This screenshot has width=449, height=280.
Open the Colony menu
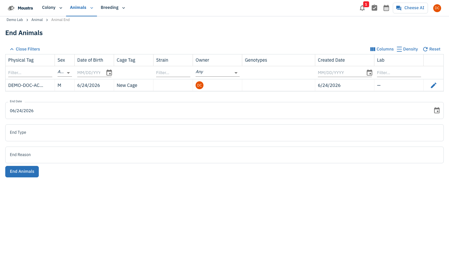coord(52,8)
